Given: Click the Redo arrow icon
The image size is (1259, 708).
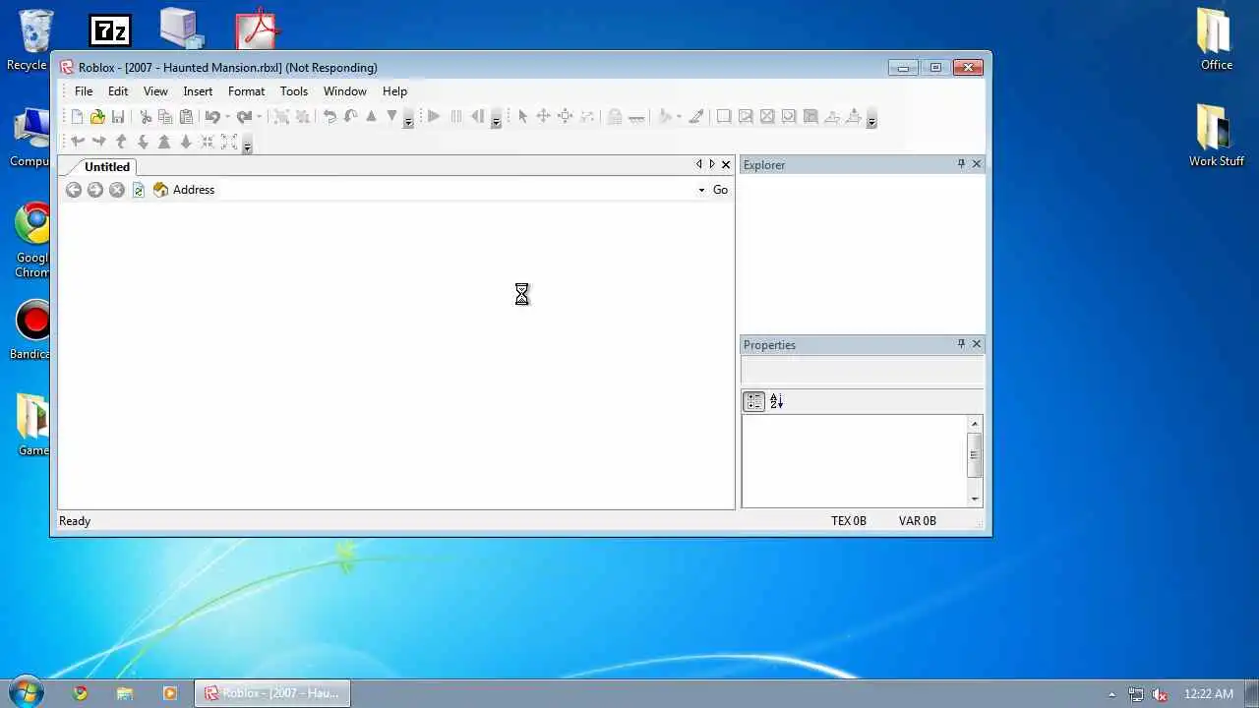Looking at the screenshot, I should 244,117.
